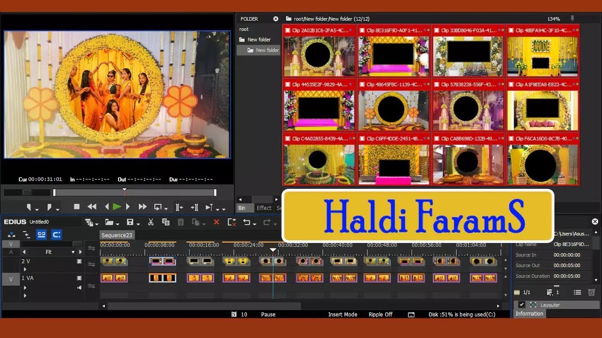Open the Fit timeline scale dropdown
This screenshot has width=602, height=338.
click(x=73, y=252)
